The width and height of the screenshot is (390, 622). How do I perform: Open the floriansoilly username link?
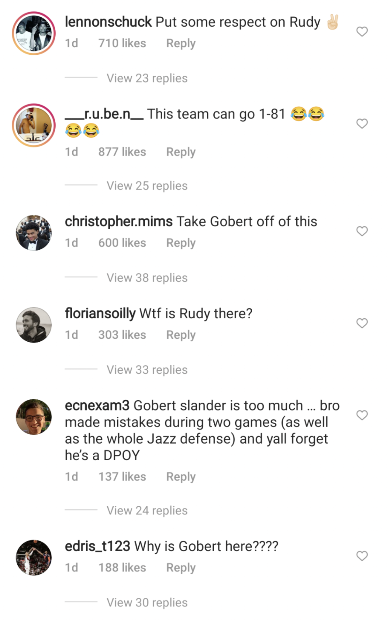100,313
